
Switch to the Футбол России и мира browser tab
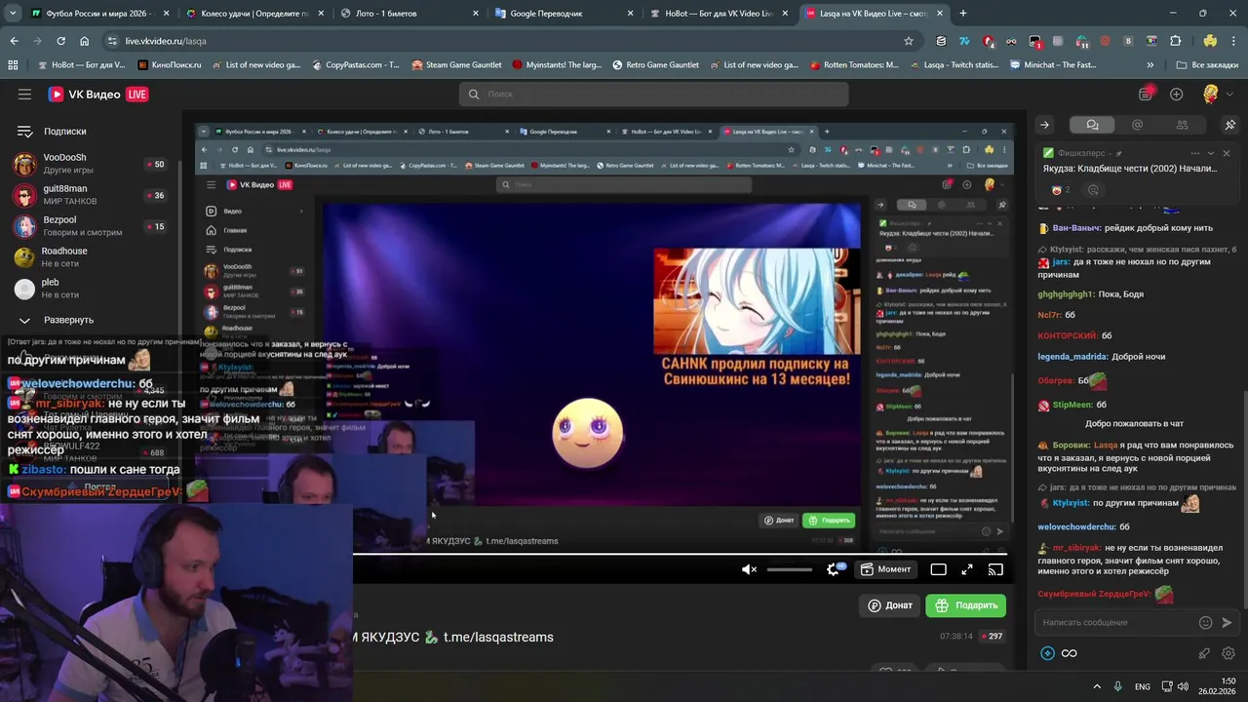pos(100,14)
